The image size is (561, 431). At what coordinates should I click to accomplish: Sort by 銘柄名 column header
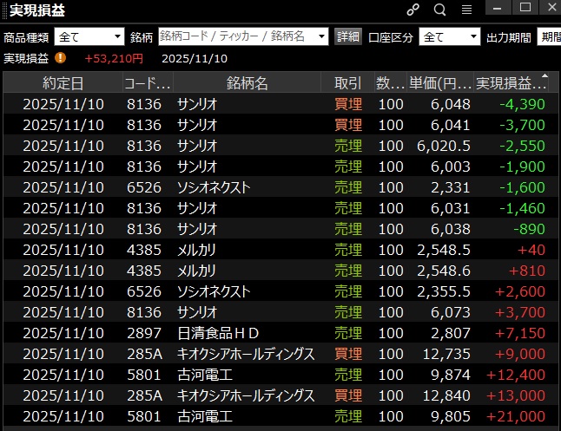click(247, 83)
